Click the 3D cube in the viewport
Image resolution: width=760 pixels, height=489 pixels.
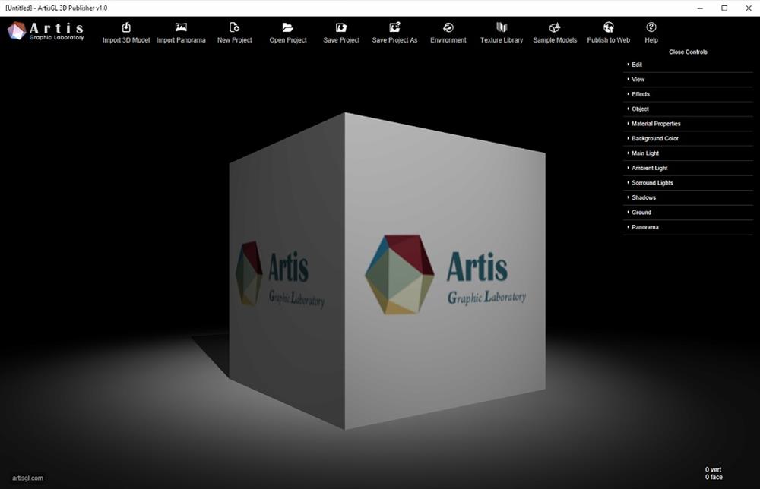coord(388,271)
